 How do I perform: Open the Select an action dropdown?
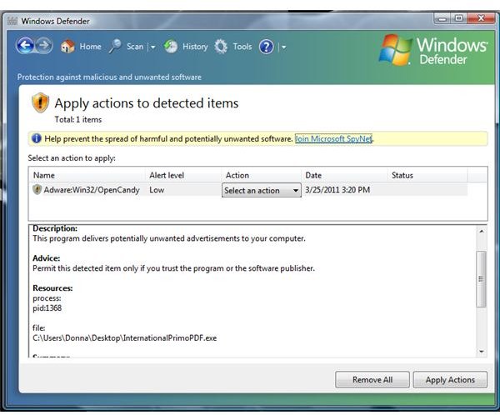click(x=262, y=191)
